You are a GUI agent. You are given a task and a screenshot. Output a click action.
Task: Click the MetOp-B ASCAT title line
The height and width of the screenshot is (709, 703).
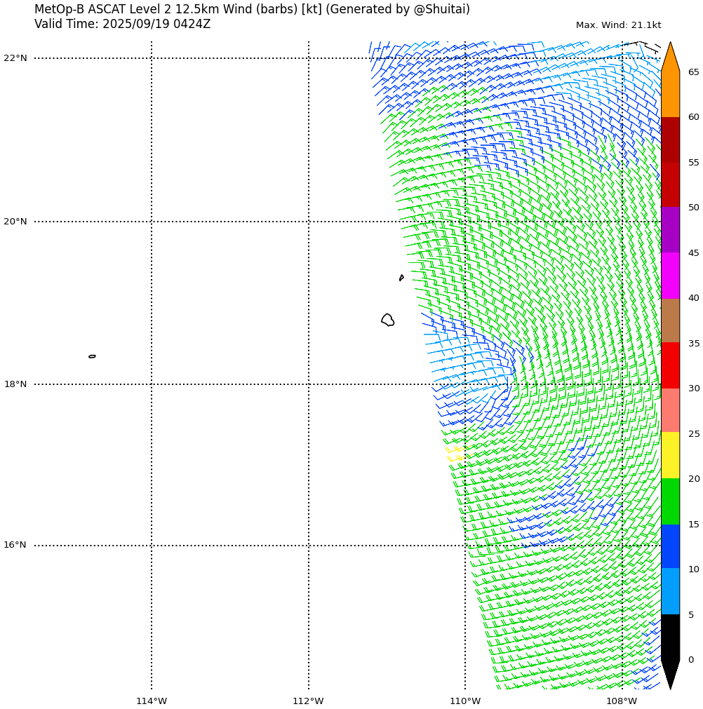point(252,9)
